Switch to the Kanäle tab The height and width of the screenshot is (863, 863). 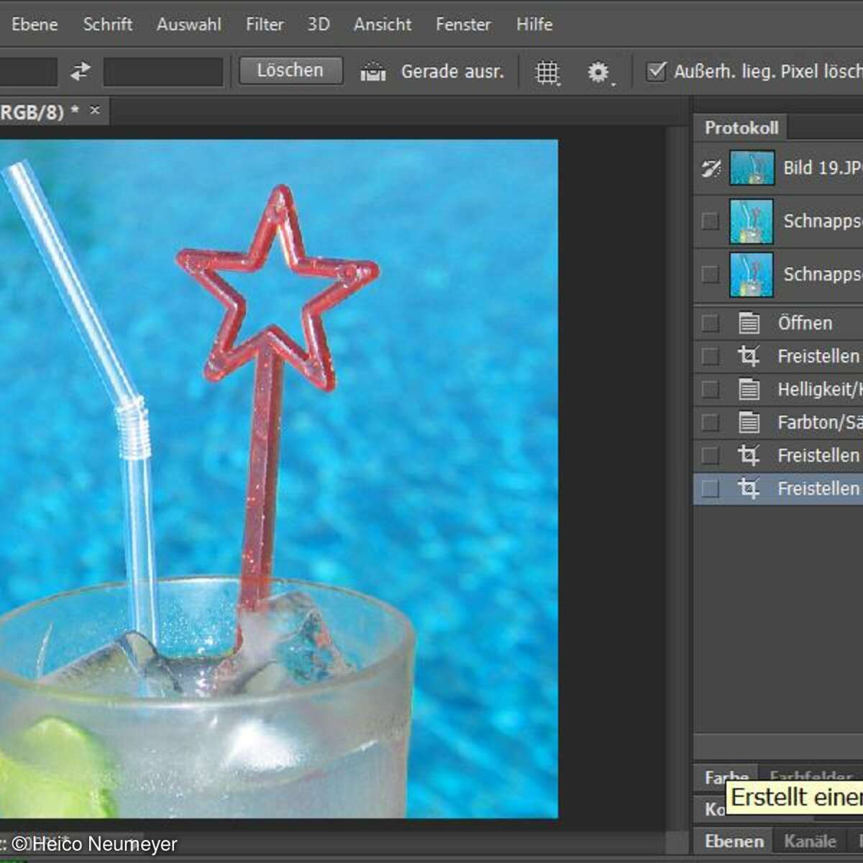coord(810,841)
